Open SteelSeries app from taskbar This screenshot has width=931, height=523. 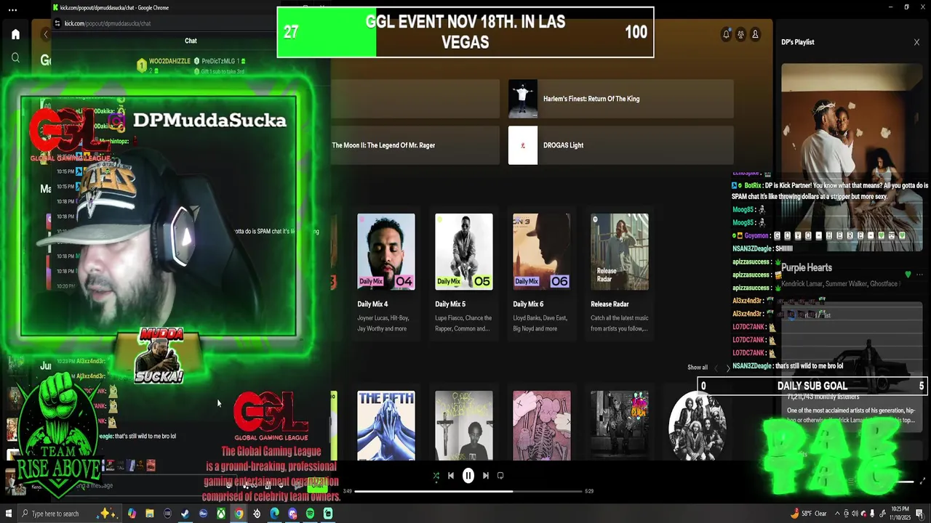point(257,514)
